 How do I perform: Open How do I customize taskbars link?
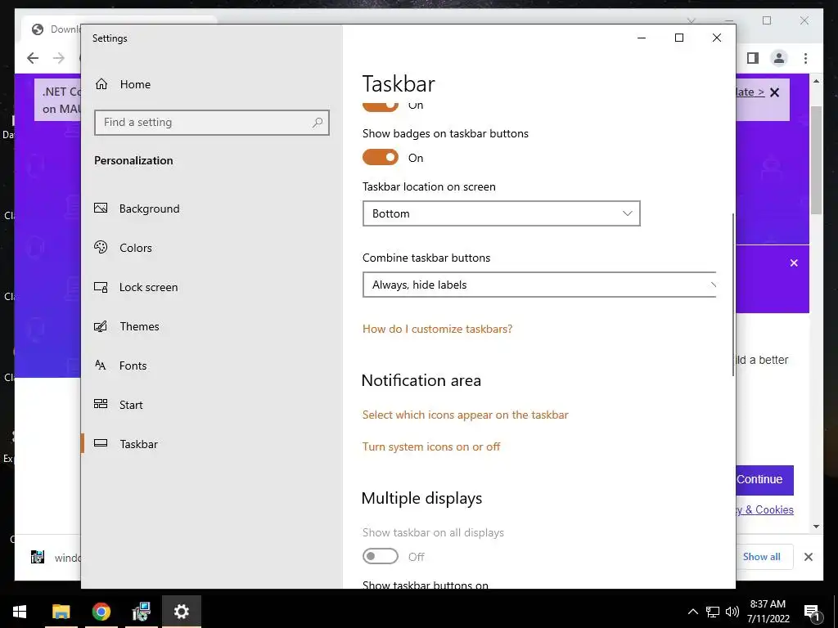(437, 329)
